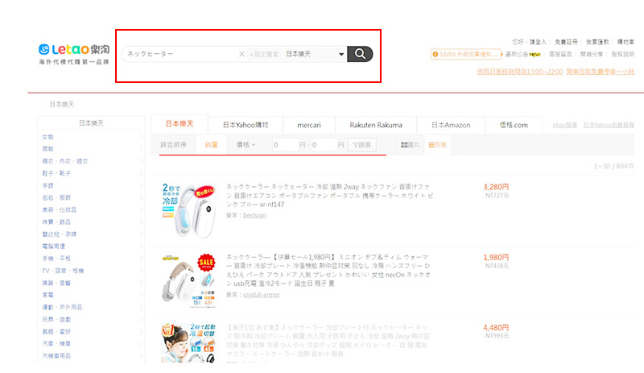The width and height of the screenshot is (644, 373).
Task: Select the 價格.com tab
Action: pyautogui.click(x=514, y=125)
